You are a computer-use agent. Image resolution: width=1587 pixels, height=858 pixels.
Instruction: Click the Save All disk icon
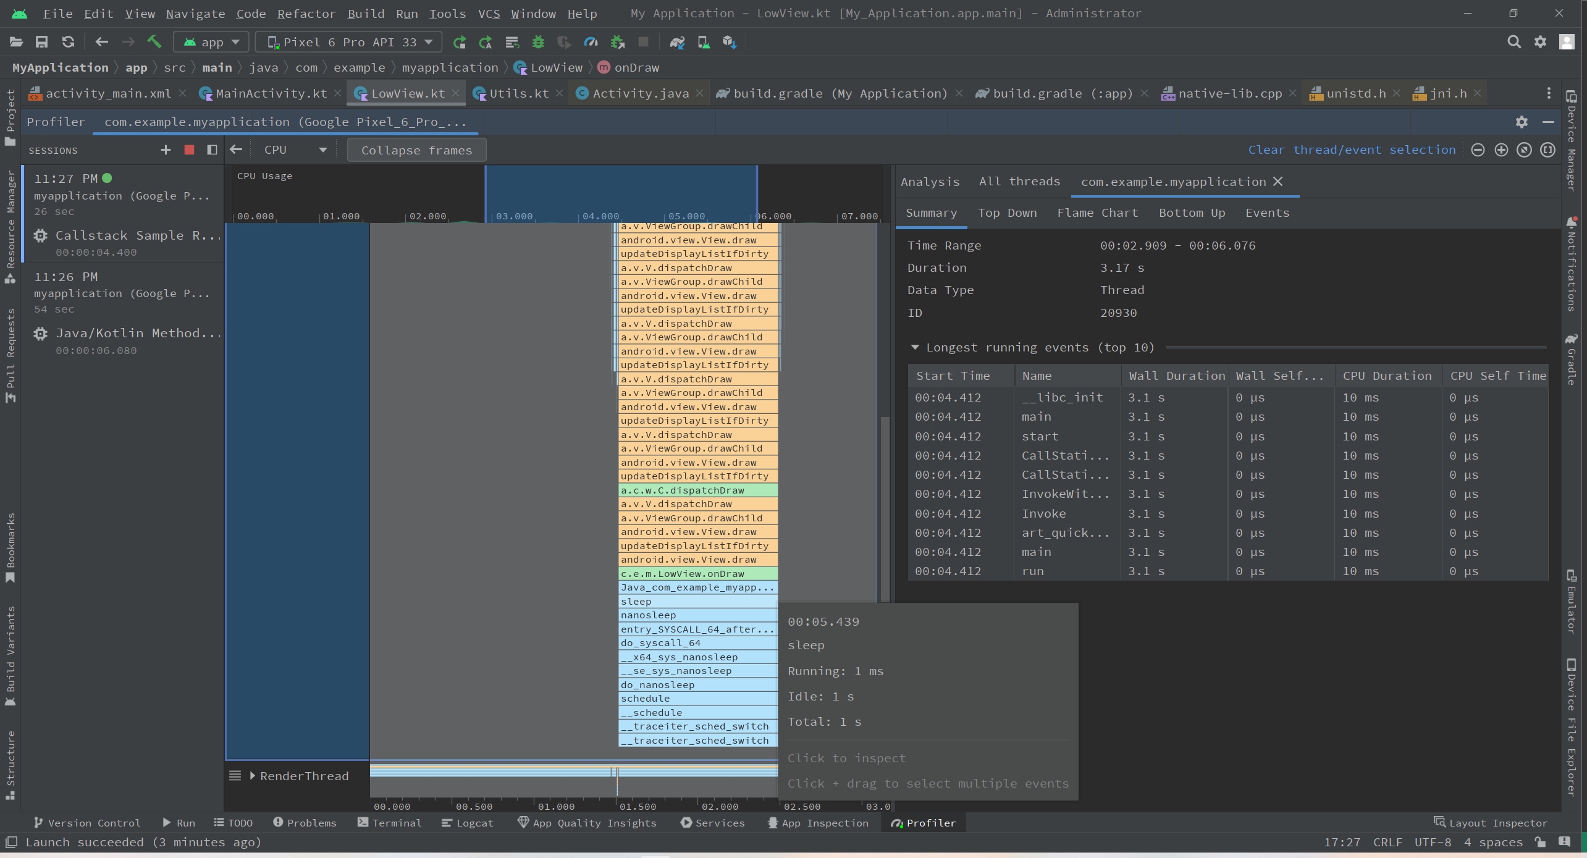41,42
